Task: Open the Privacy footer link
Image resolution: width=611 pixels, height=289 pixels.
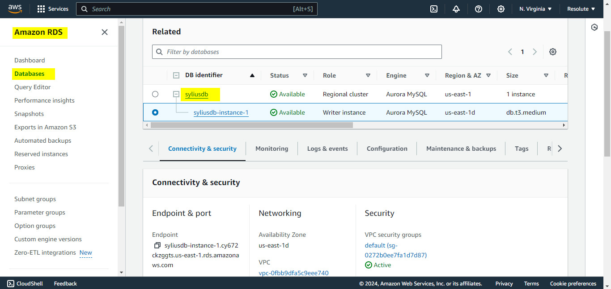Action: [504, 284]
